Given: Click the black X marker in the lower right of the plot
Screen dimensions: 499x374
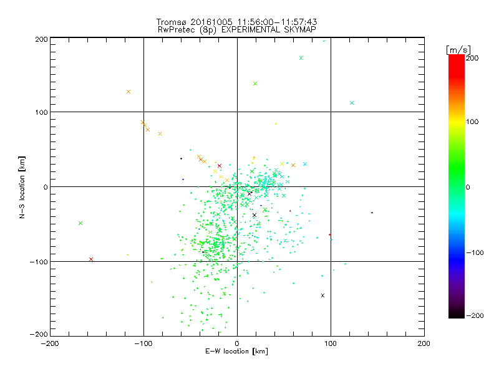Looking at the screenshot, I should (x=322, y=295).
